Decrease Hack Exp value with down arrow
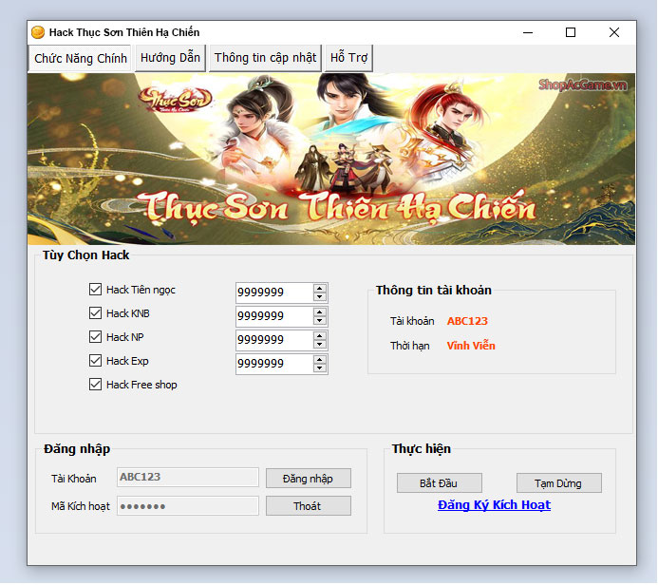This screenshot has width=658, height=585. [320, 368]
